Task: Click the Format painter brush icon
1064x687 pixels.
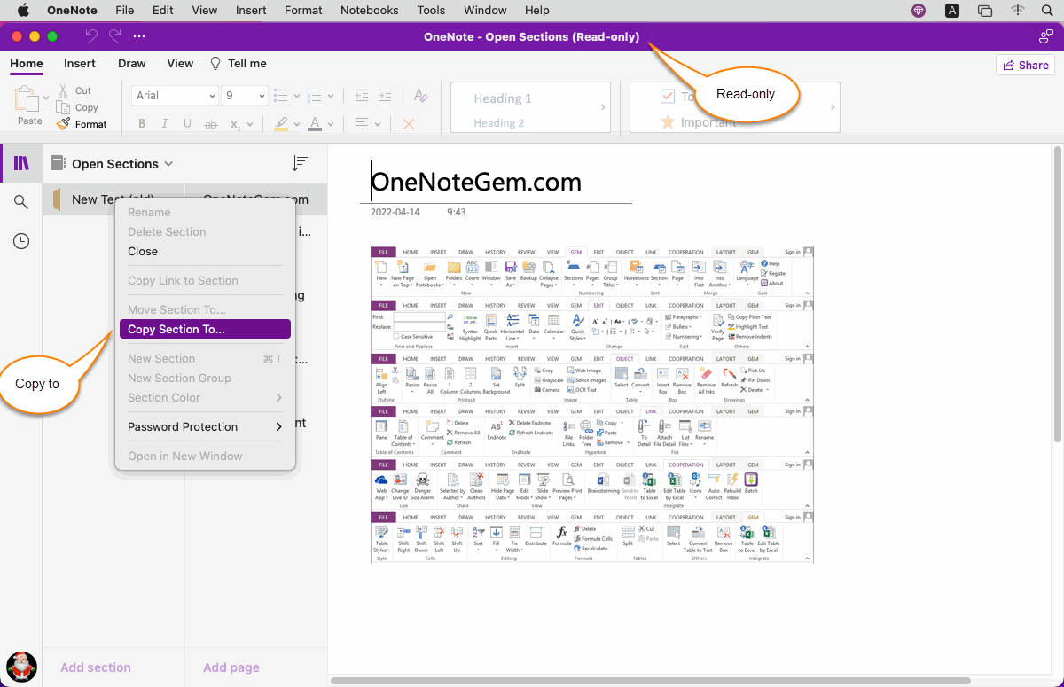Action: coord(63,124)
